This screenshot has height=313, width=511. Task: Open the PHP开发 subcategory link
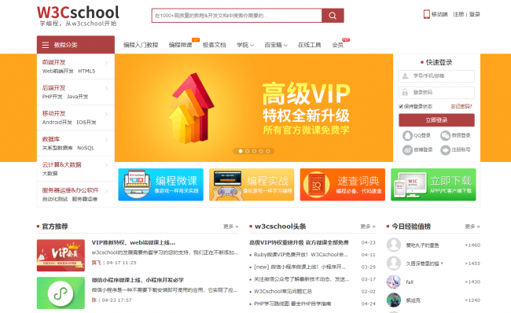coord(52,97)
